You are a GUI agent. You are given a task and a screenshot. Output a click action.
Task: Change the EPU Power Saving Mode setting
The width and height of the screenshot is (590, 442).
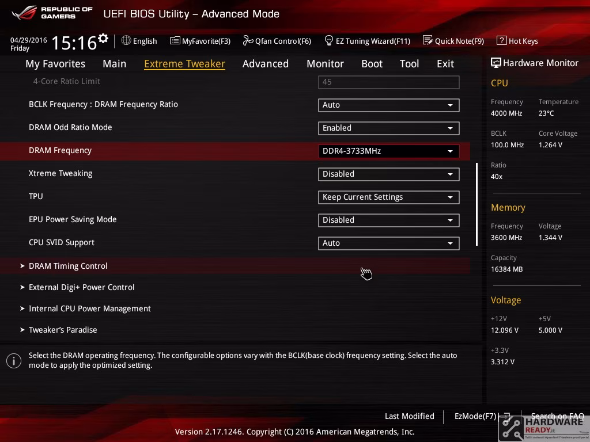(x=389, y=220)
